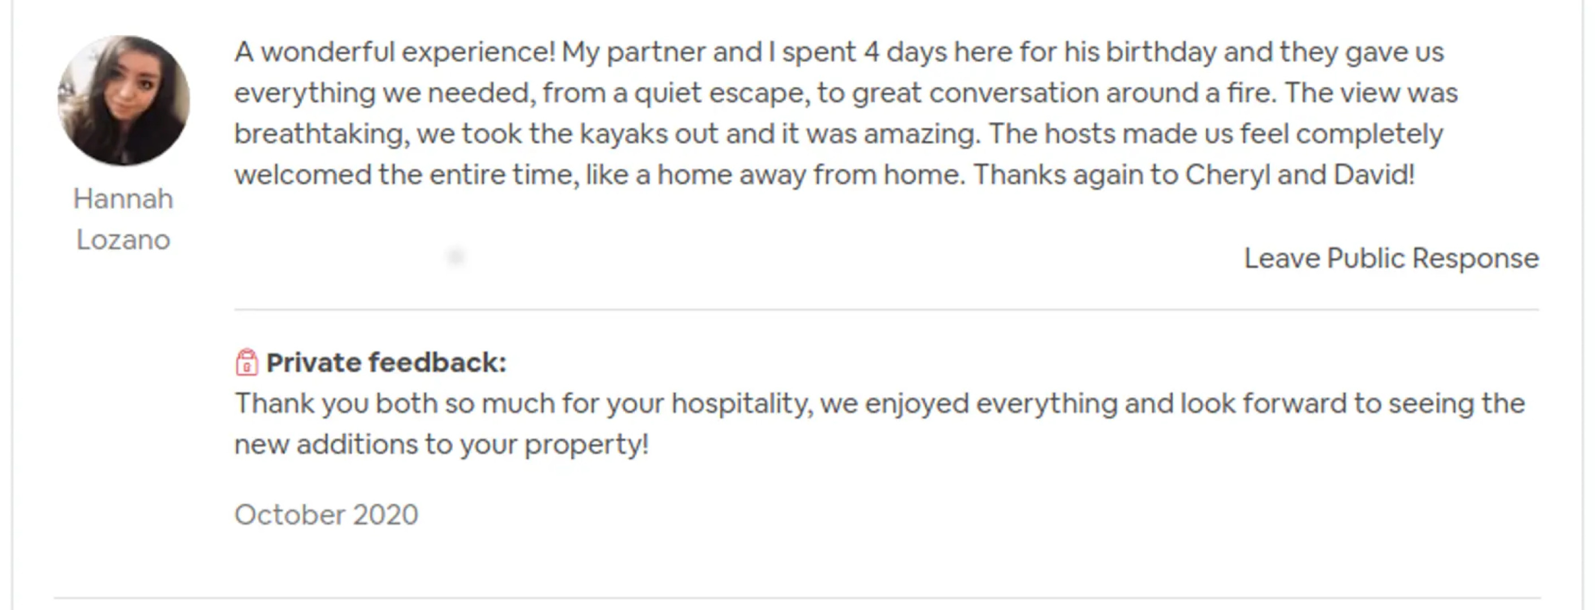The width and height of the screenshot is (1595, 610).
Task: Click the small gray dot below the review
Action: [x=456, y=256]
